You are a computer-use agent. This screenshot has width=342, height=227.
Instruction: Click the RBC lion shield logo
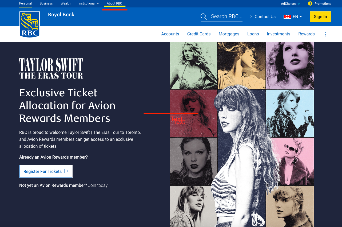click(30, 24)
